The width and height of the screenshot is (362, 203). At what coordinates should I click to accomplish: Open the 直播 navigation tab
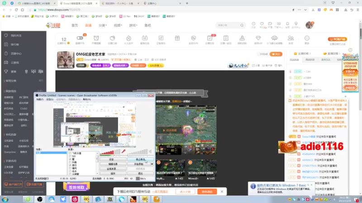click(88, 25)
